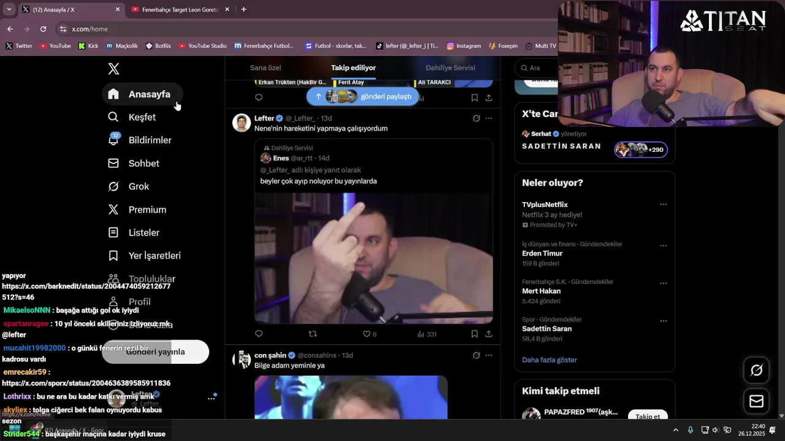
Task: Open con şahin's profile avatar
Action: click(242, 360)
